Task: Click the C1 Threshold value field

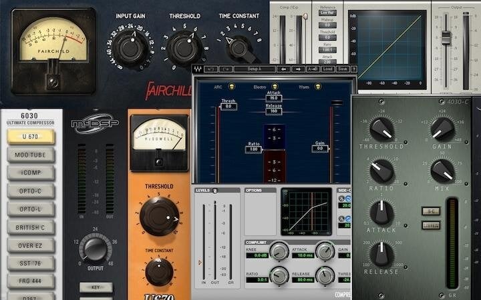Action: pos(327,37)
